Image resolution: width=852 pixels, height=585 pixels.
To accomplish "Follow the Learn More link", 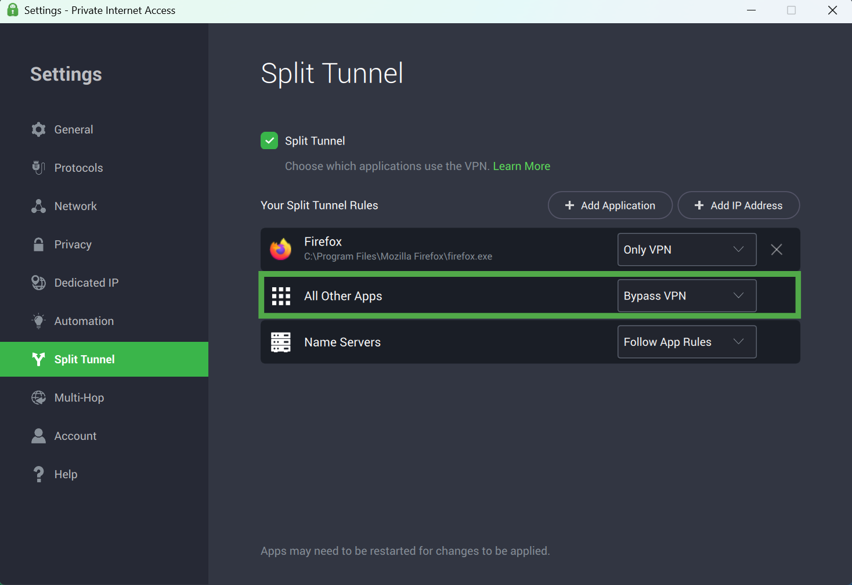I will [521, 166].
